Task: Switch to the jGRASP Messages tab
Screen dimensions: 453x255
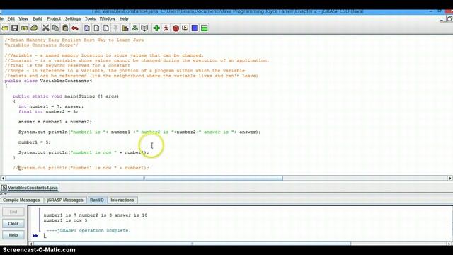Action: (65, 200)
